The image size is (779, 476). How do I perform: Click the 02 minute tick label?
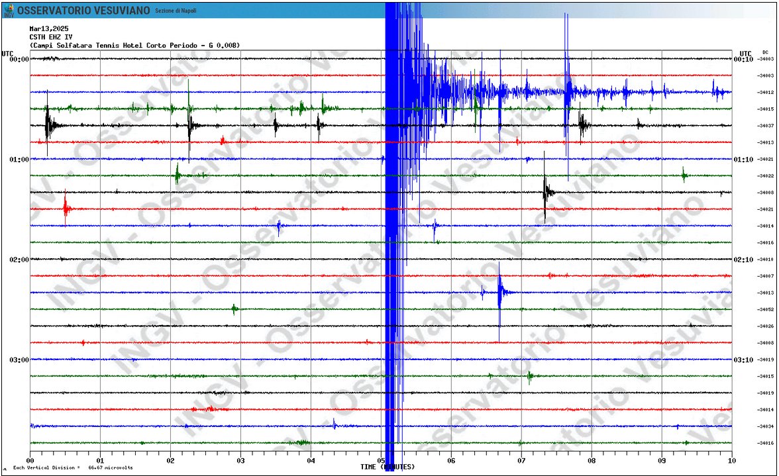(170, 461)
